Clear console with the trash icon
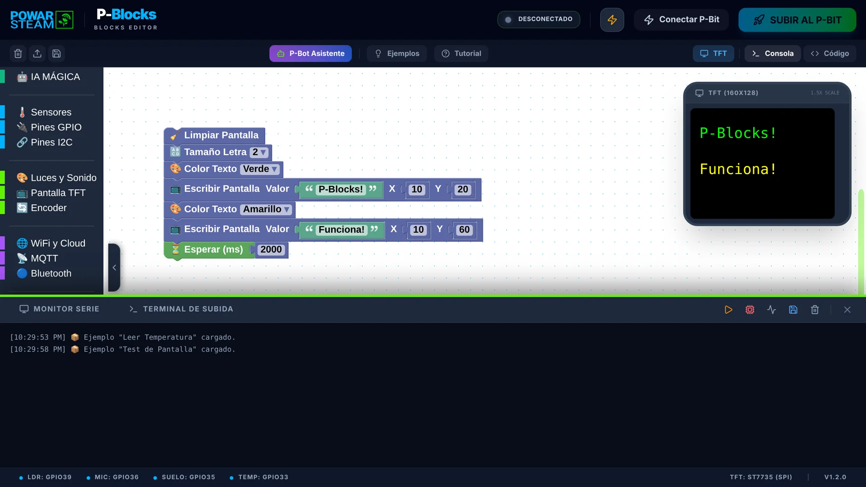Screen dimensions: 866x487 815,310
